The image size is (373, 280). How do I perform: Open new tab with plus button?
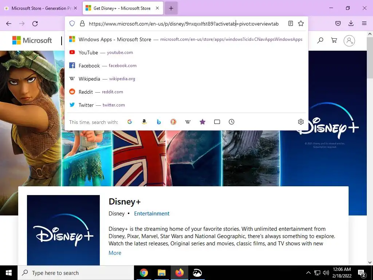click(171, 8)
